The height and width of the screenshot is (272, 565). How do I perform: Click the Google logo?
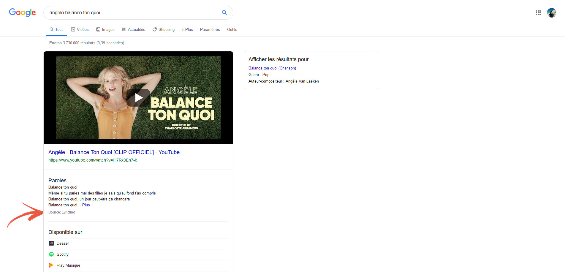click(x=23, y=12)
